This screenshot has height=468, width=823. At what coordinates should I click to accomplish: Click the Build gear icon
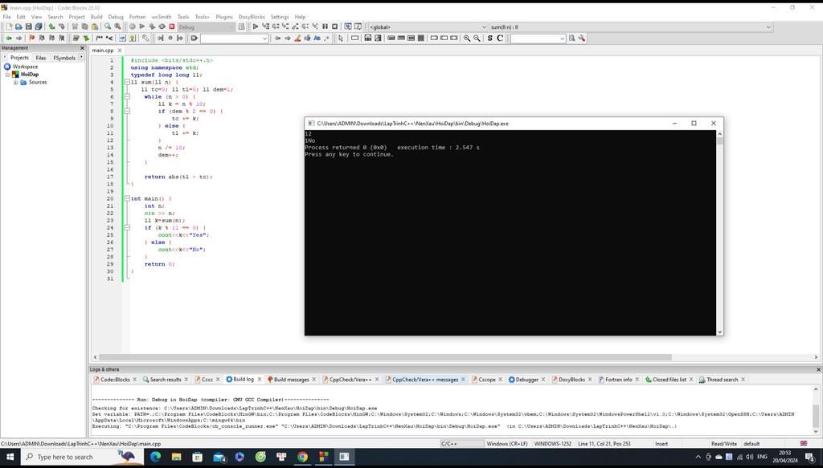(x=133, y=26)
